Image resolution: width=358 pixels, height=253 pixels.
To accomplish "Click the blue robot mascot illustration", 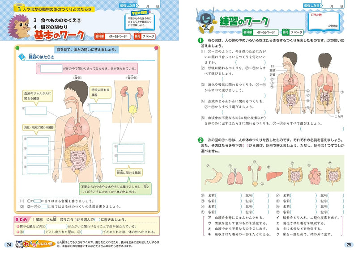I will point(206,21).
